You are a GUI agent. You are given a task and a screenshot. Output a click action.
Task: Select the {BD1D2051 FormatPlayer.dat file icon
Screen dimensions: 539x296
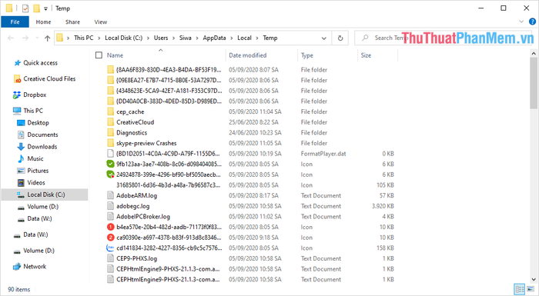pyautogui.click(x=110, y=154)
